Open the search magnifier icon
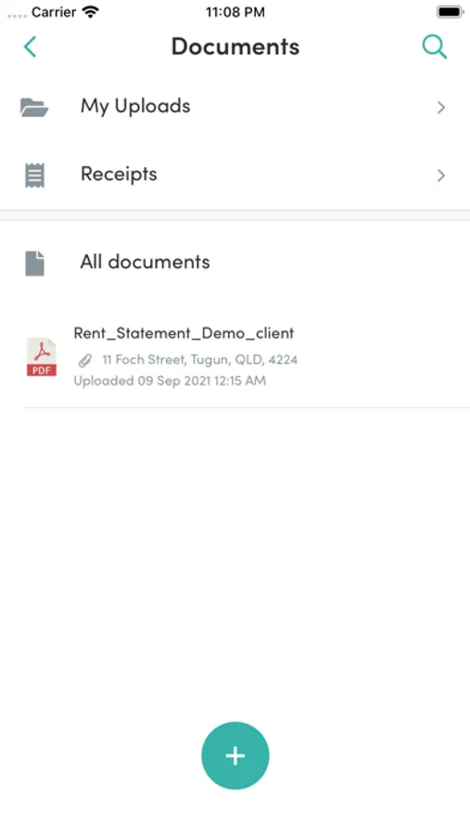The image size is (470, 835). coord(435,47)
